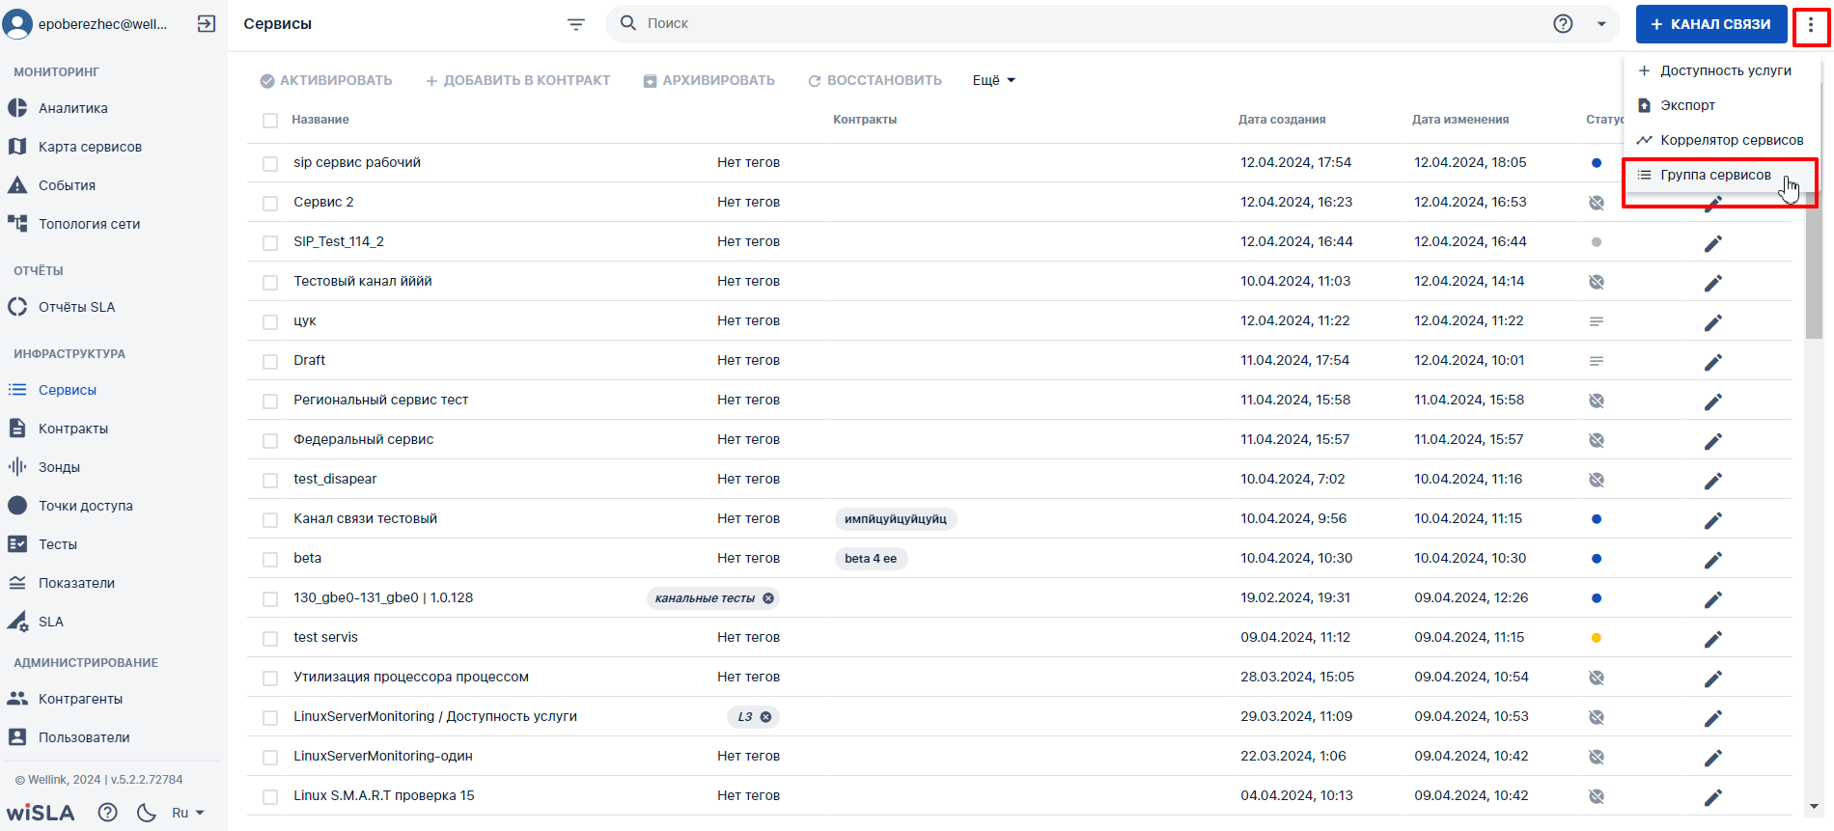This screenshot has width=1834, height=831.
Task: Open help icon next to wiSLA logo
Action: pyautogui.click(x=108, y=813)
